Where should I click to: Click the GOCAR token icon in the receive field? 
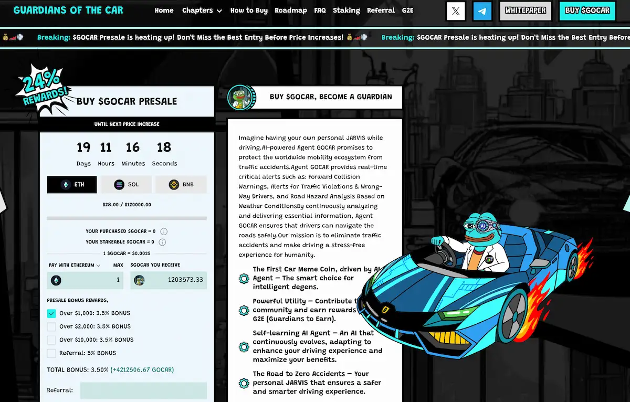pyautogui.click(x=139, y=280)
